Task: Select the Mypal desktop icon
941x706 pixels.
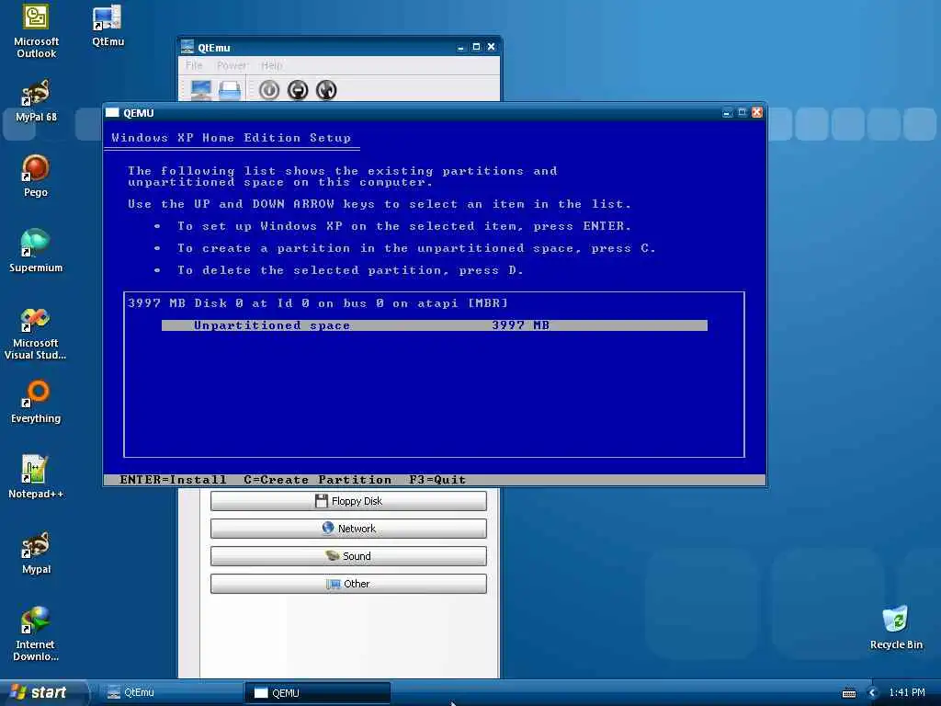Action: (36, 552)
